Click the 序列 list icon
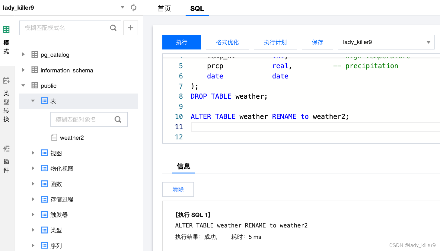Image resolution: width=440 pixels, height=251 pixels. tap(44, 245)
